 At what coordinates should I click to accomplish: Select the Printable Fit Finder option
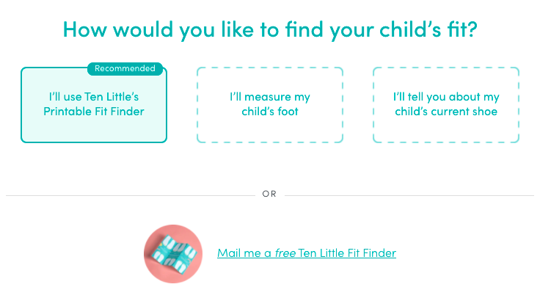pos(94,105)
